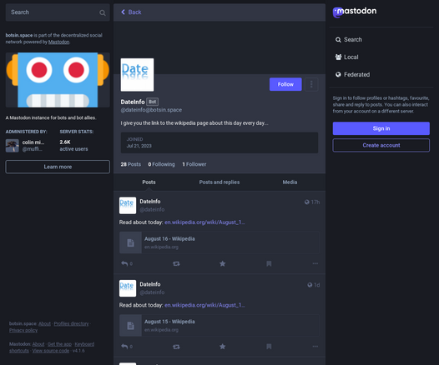The height and width of the screenshot is (365, 439).
Task: Switch to the Posts tab
Action: coord(149,182)
